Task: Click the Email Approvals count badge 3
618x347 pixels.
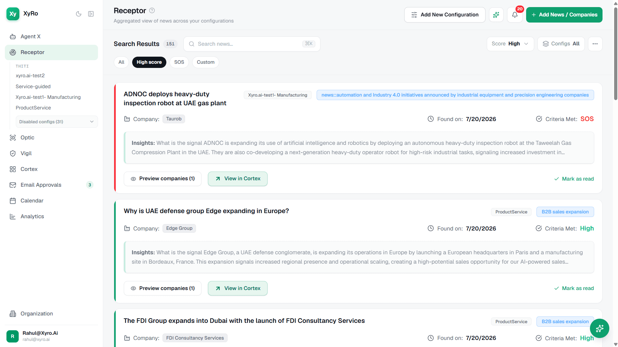Action: pyautogui.click(x=90, y=185)
